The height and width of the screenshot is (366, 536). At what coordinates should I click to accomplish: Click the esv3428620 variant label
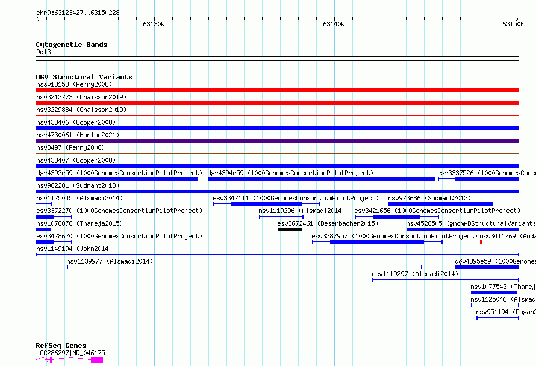[119, 236]
